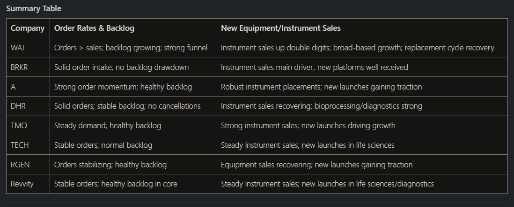The height and width of the screenshot is (207, 514).
Task: Select the Revvity company cell
Action: tap(28, 184)
